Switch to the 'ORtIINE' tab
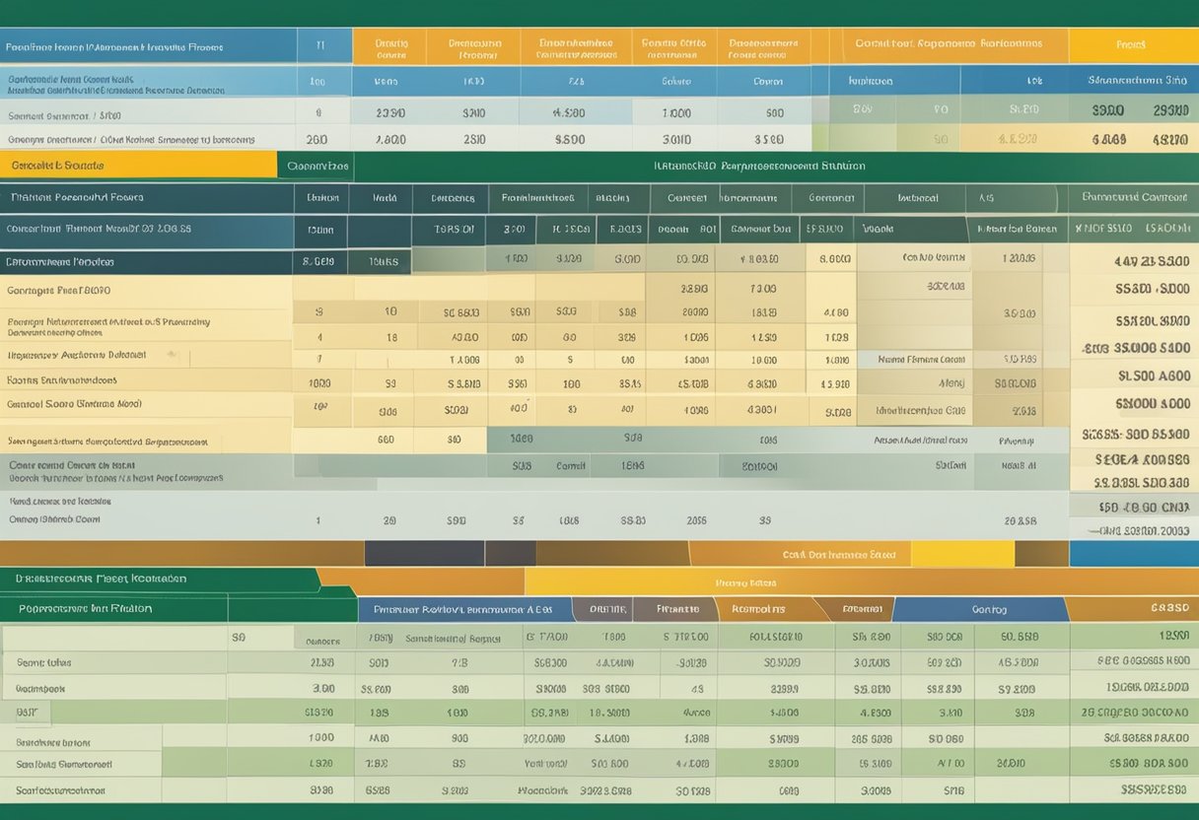 [600, 609]
